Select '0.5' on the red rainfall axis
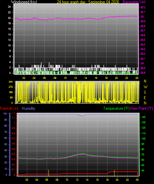The width and height of the screenshot is (154, 184). pyautogui.click(x=14, y=149)
